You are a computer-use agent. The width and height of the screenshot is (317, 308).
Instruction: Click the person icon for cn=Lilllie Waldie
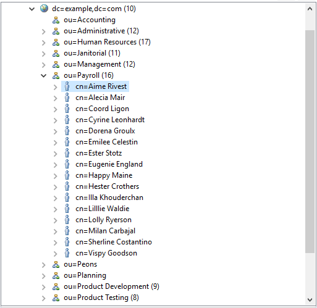click(x=67, y=209)
